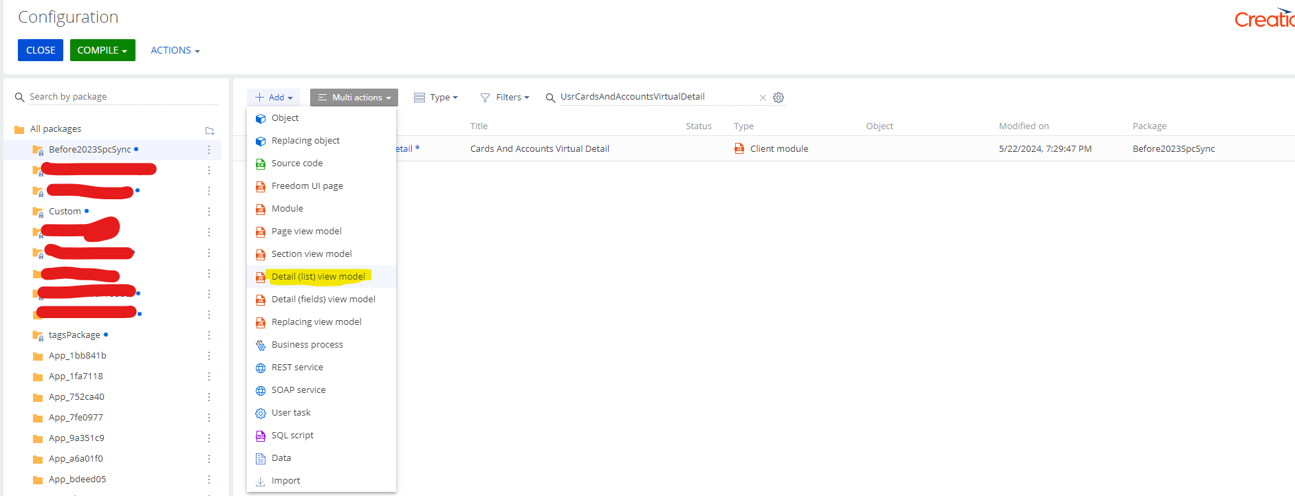Select the App_1bb841b package
The width and height of the screenshot is (1295, 496).
pos(77,355)
